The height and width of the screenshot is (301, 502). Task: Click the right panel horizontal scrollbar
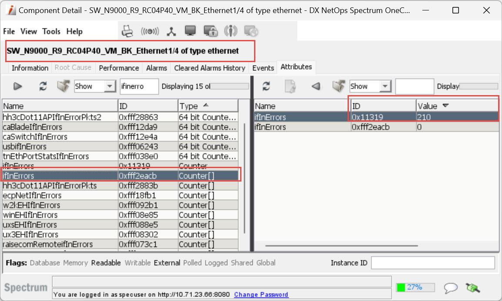point(341,246)
